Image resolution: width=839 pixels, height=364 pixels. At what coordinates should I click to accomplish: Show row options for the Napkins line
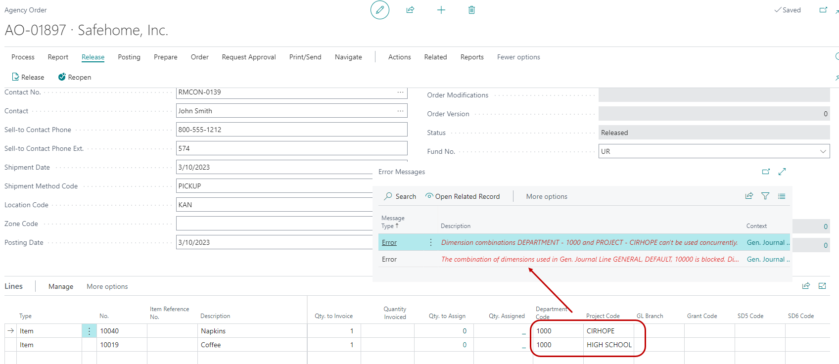(x=89, y=331)
